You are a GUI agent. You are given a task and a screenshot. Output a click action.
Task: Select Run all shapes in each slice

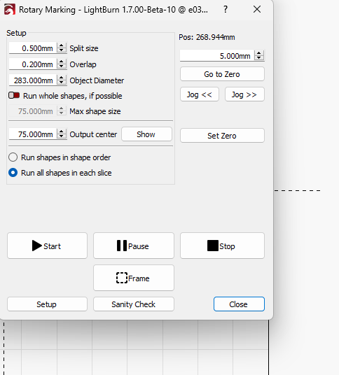pos(13,173)
